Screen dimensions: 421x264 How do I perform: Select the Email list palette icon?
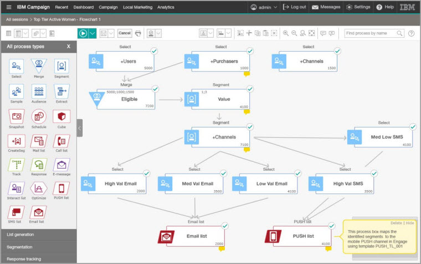(x=38, y=212)
